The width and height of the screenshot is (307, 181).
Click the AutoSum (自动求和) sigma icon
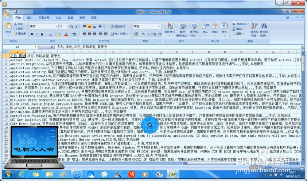pos(234,24)
